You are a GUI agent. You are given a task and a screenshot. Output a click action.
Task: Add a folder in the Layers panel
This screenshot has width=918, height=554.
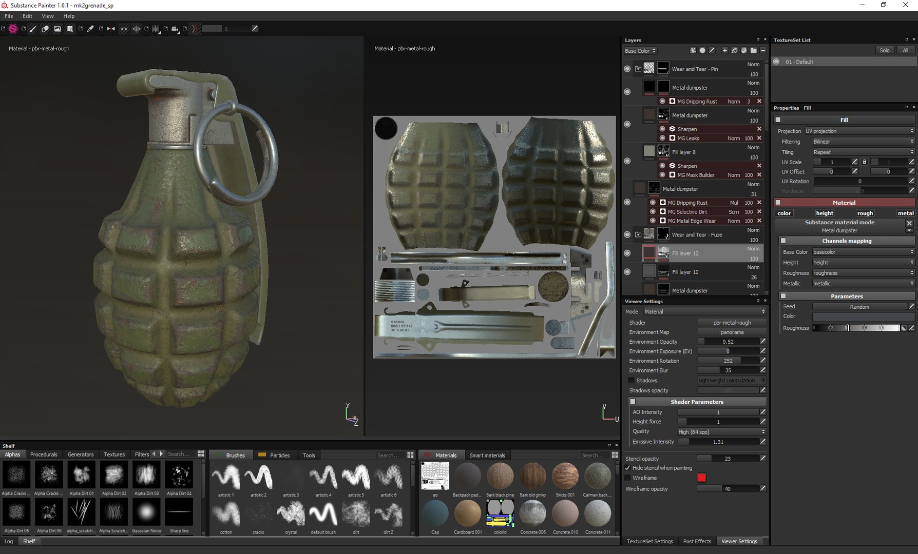tap(753, 51)
